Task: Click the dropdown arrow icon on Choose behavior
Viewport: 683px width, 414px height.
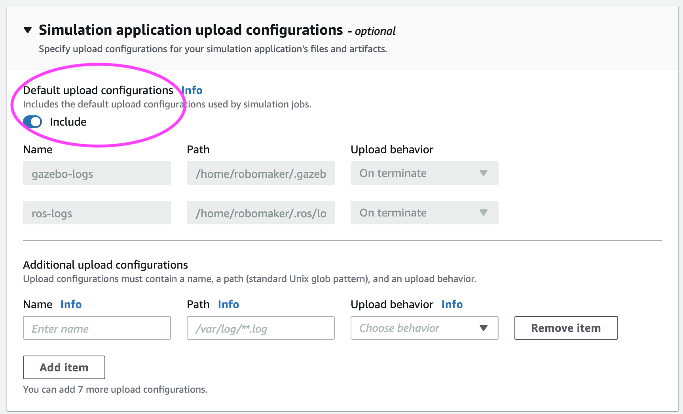Action: pos(484,328)
